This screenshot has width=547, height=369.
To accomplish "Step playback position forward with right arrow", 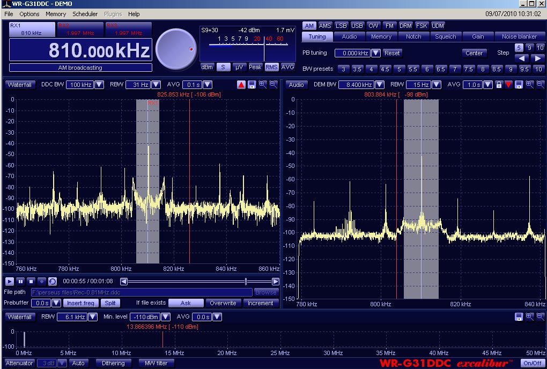I will [275, 281].
